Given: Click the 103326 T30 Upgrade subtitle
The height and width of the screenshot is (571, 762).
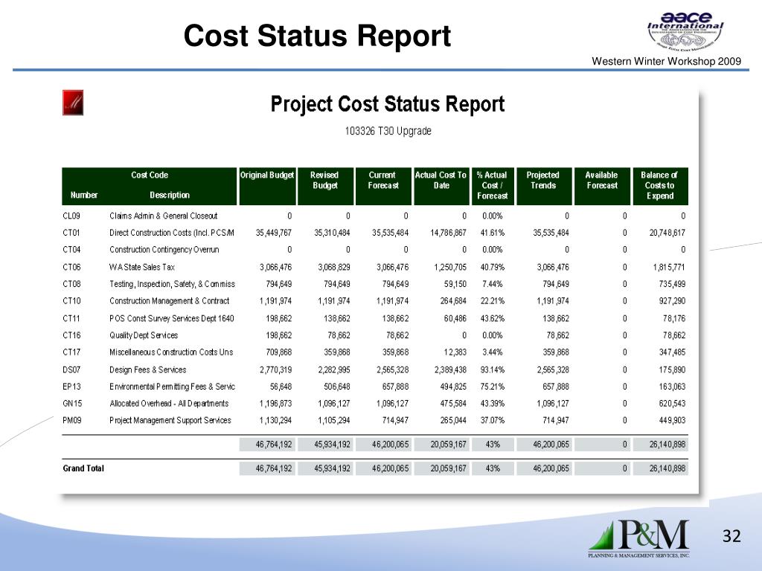Looking at the screenshot, I should click(388, 131).
